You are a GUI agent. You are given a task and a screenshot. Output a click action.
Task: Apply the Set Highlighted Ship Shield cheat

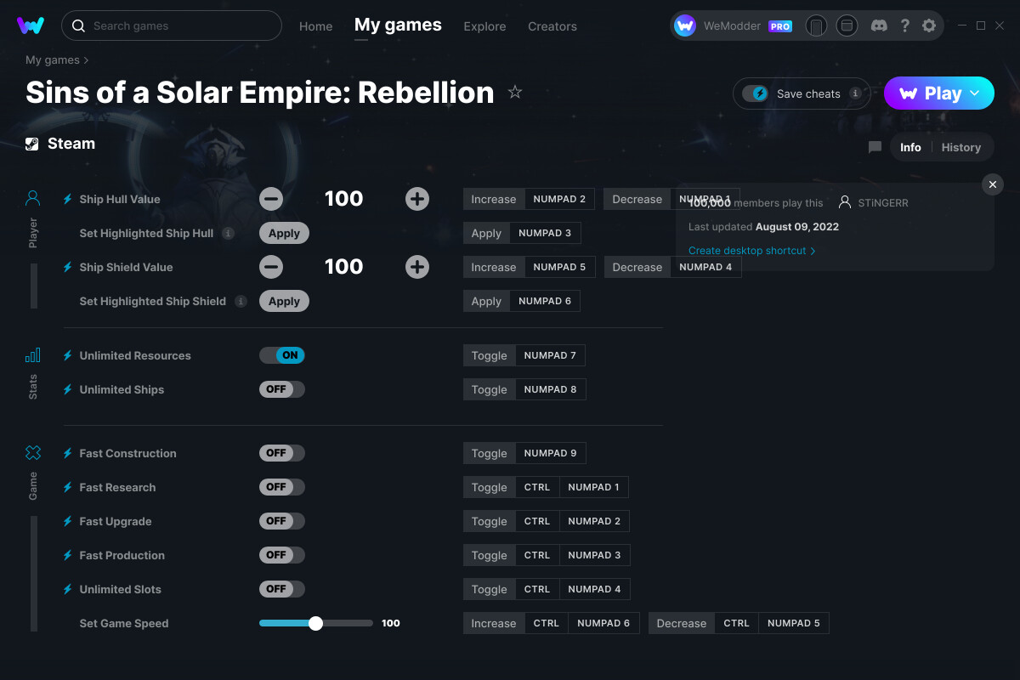(284, 301)
